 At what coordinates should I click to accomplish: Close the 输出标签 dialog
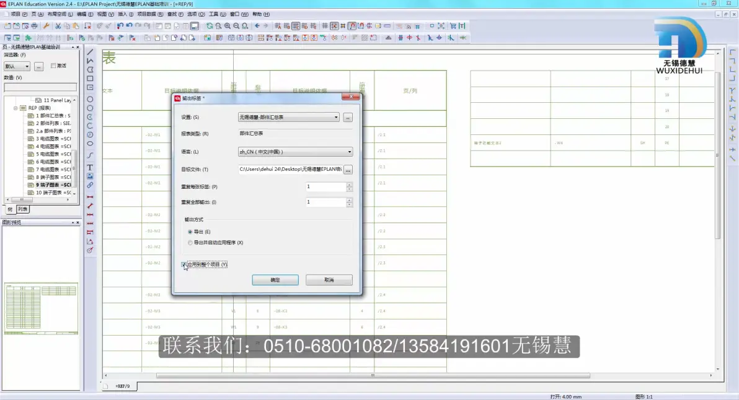tap(351, 97)
